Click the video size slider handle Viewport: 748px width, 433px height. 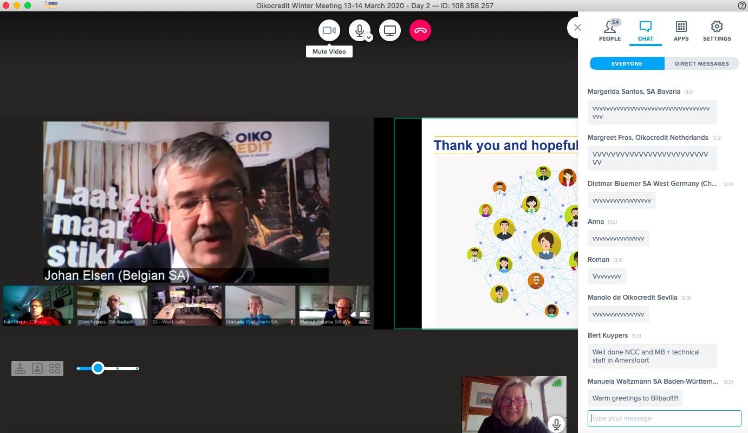[98, 369]
